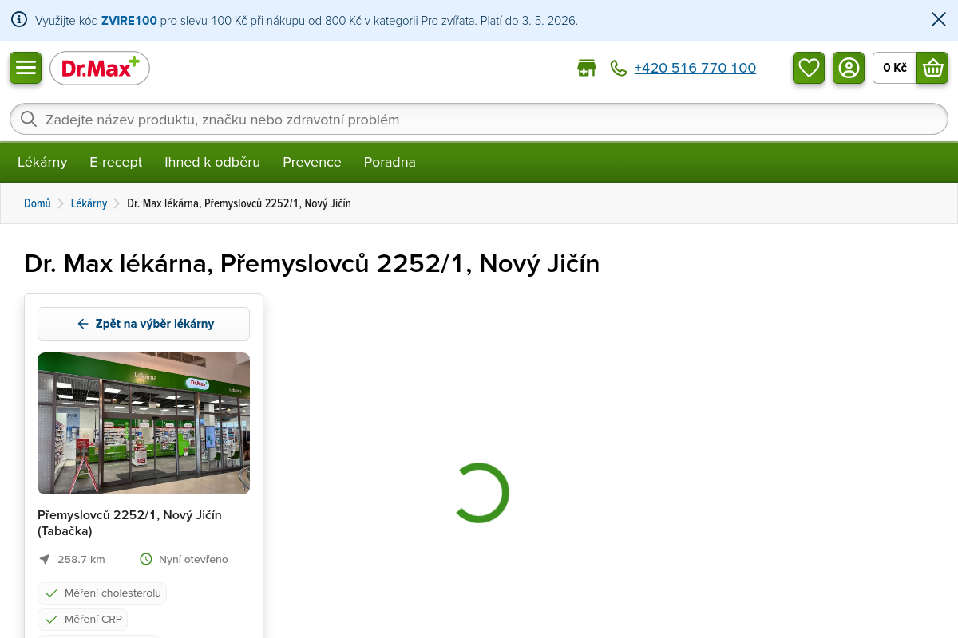Click Zpět na výběr lékárny button
Screen dimensions: 958x638
[x=144, y=324]
